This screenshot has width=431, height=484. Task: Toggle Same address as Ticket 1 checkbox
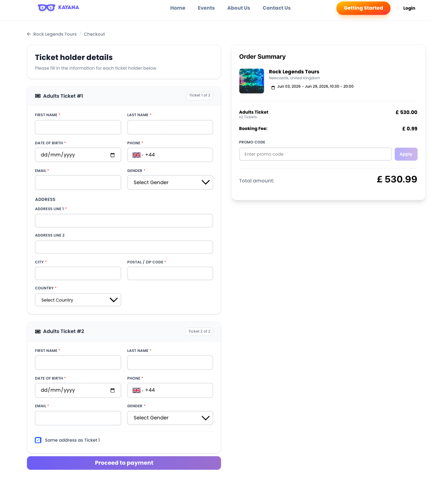[38, 440]
